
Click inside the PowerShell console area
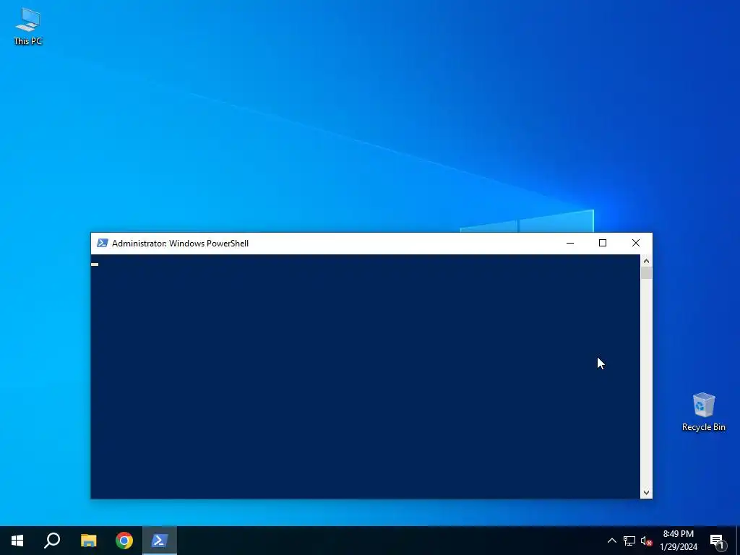pyautogui.click(x=365, y=376)
